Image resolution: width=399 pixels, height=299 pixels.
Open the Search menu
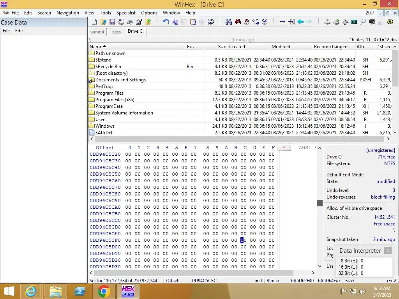click(x=44, y=13)
